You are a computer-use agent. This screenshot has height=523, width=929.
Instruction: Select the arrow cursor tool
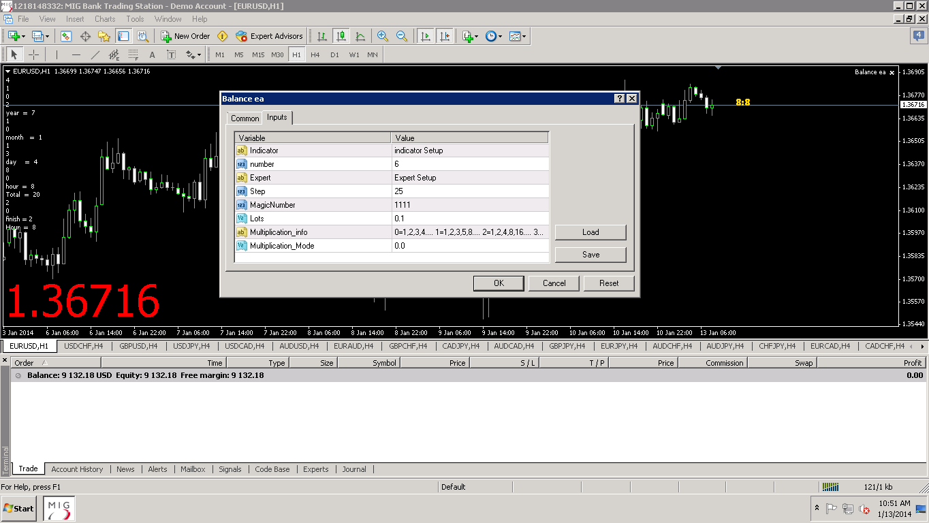(14, 54)
